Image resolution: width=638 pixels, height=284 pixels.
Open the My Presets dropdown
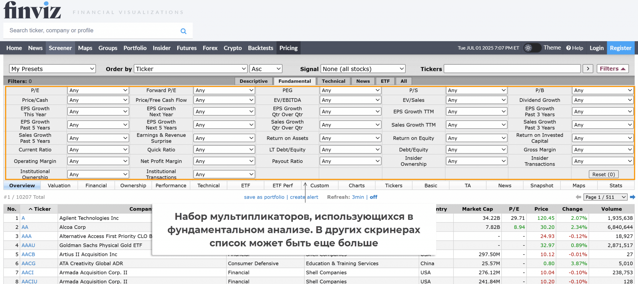tap(53, 69)
